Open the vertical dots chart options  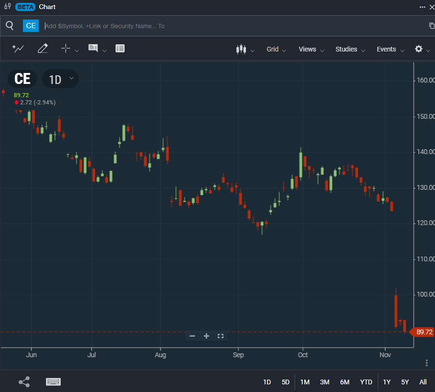click(x=427, y=363)
